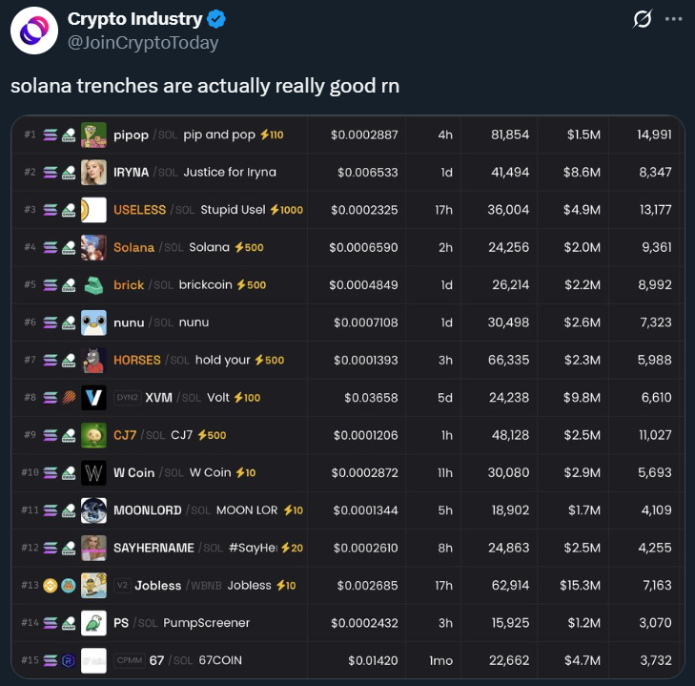
Task: Click the DYN2 tag beside XVM
Action: 127,398
